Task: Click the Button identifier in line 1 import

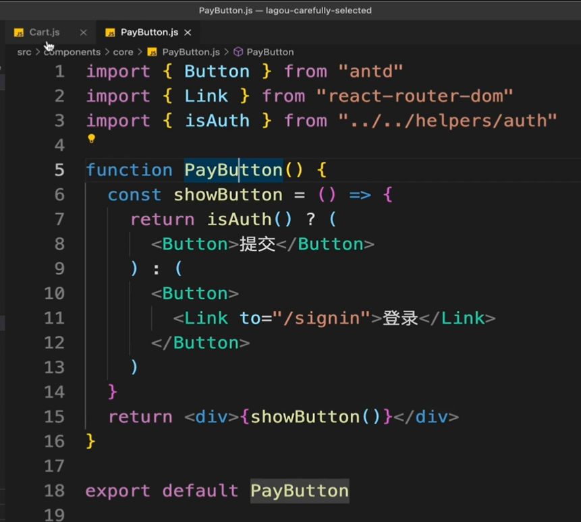Action: 217,71
